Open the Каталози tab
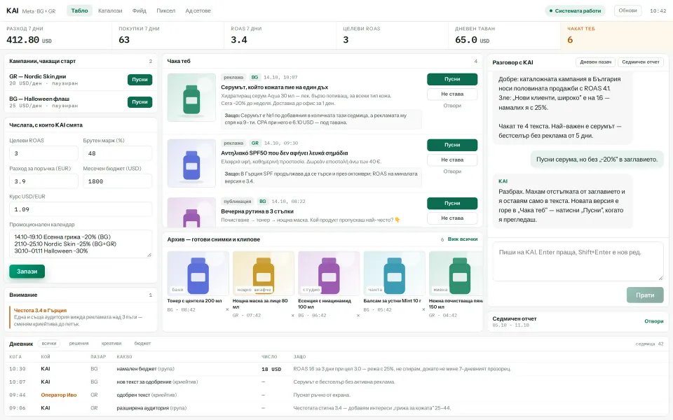 tap(110, 10)
